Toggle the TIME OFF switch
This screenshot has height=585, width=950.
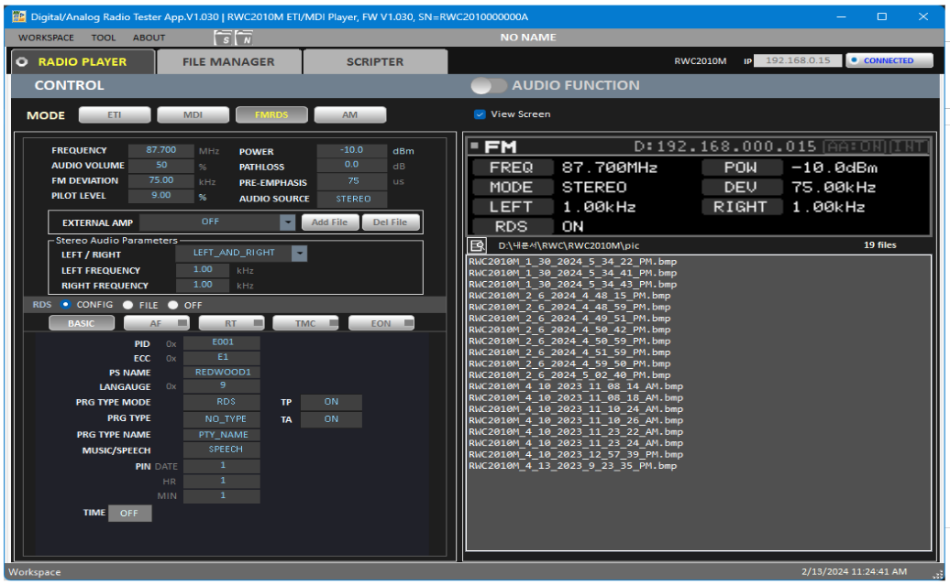[129, 514]
